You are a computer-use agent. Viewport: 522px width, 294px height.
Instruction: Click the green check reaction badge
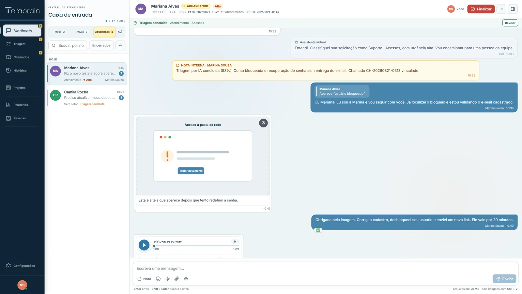pyautogui.click(x=318, y=230)
